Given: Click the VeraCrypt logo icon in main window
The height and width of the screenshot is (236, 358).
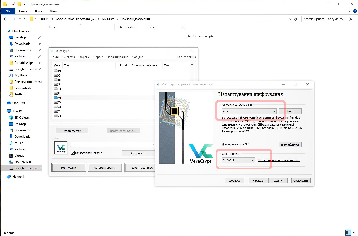Looking at the screenshot, I should (x=61, y=148).
